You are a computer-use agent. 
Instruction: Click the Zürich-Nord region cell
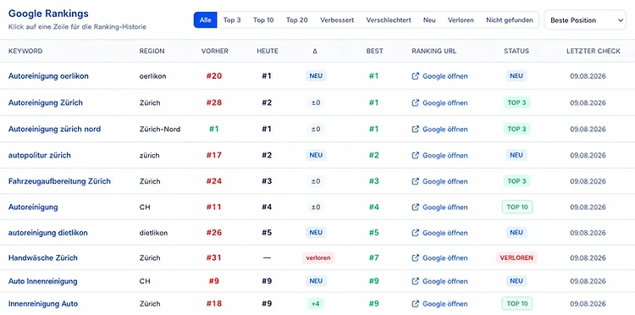click(160, 130)
